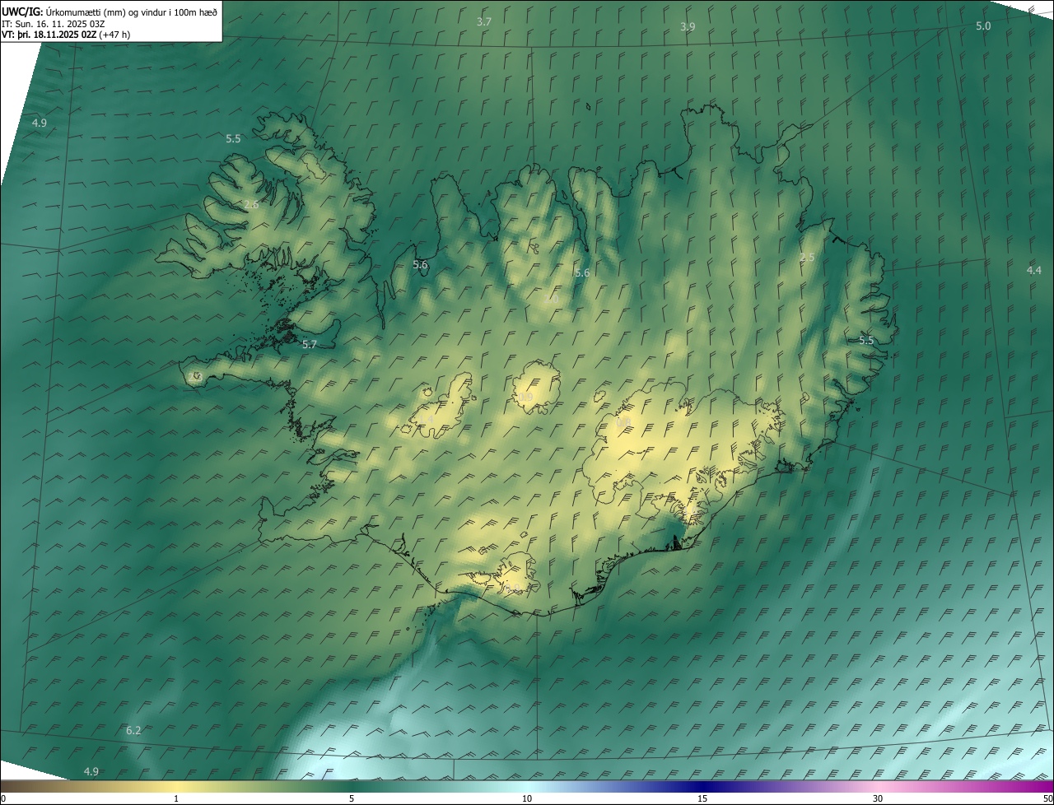Click the valid time line "VT: þri. 18.11.2025 02Z"
The width and height of the screenshot is (1054, 805).
point(49,35)
